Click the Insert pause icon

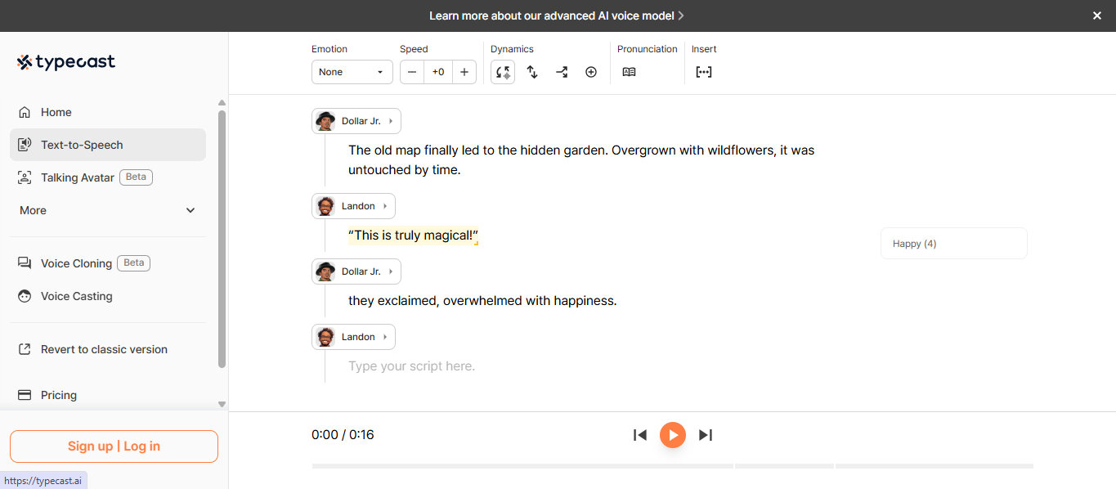(704, 72)
